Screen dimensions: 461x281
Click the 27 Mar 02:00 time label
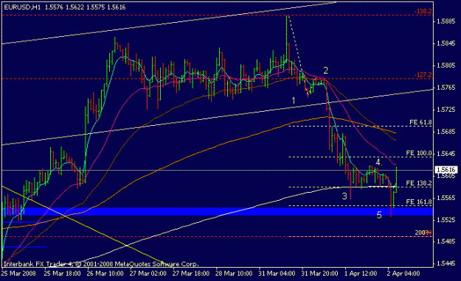coord(148,274)
